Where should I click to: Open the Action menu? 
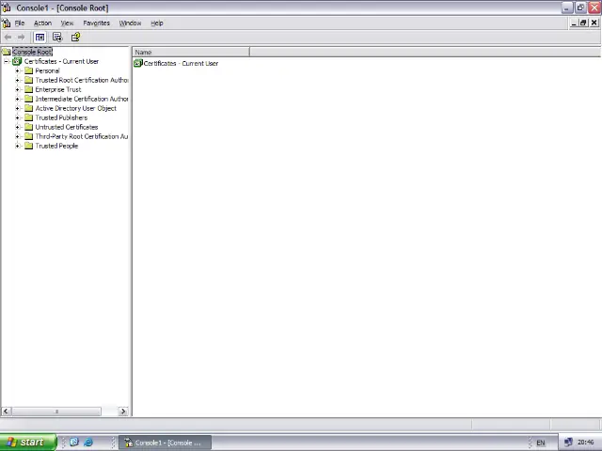point(42,23)
